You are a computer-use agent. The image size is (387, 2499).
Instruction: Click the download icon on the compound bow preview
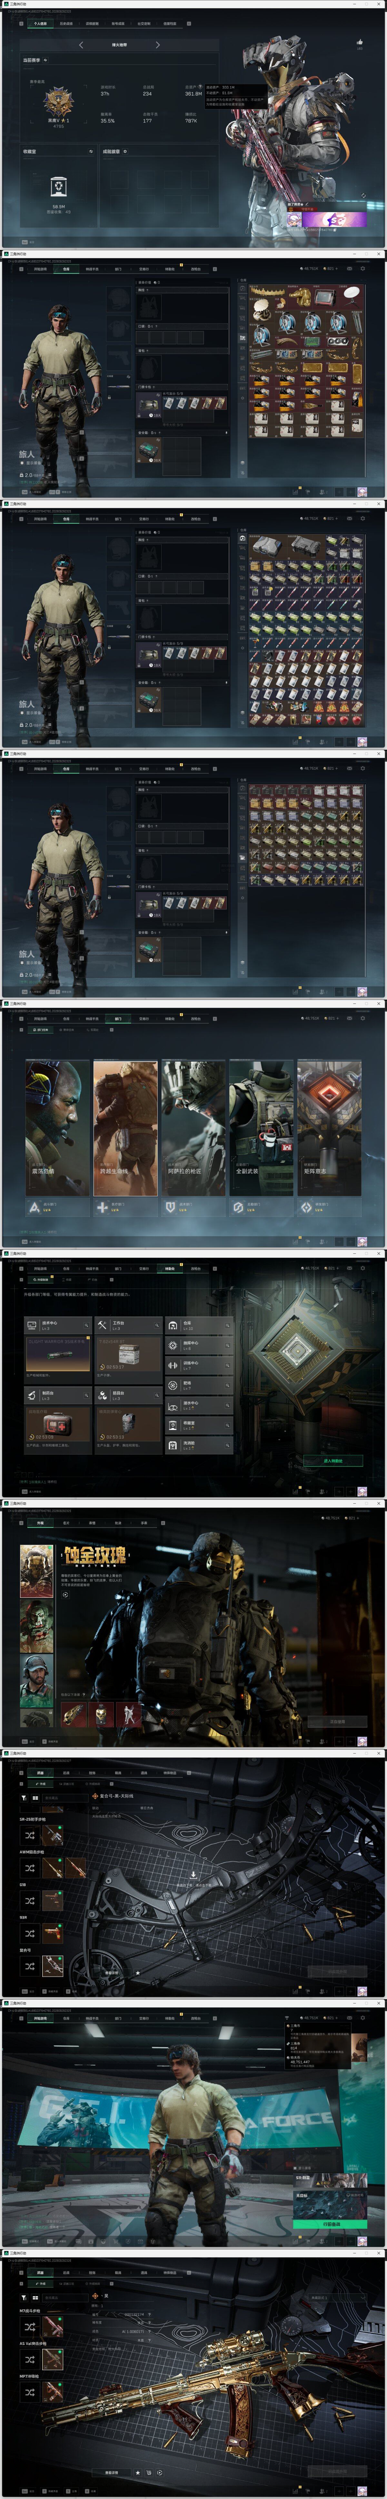193,1875
